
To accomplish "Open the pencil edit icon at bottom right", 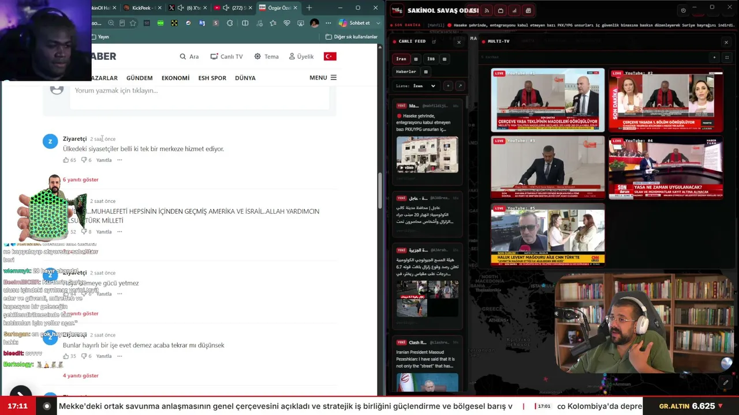I will (x=726, y=382).
